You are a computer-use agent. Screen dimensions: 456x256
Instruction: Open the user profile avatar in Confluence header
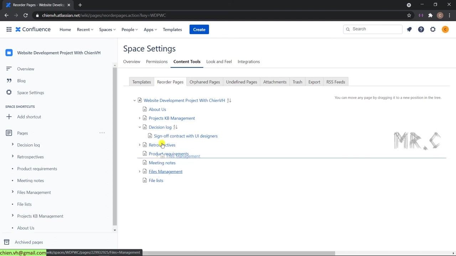pos(445,30)
